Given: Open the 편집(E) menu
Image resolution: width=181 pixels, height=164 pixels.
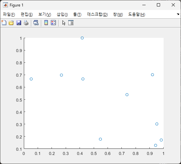Looking at the screenshot, I should [x=27, y=14].
